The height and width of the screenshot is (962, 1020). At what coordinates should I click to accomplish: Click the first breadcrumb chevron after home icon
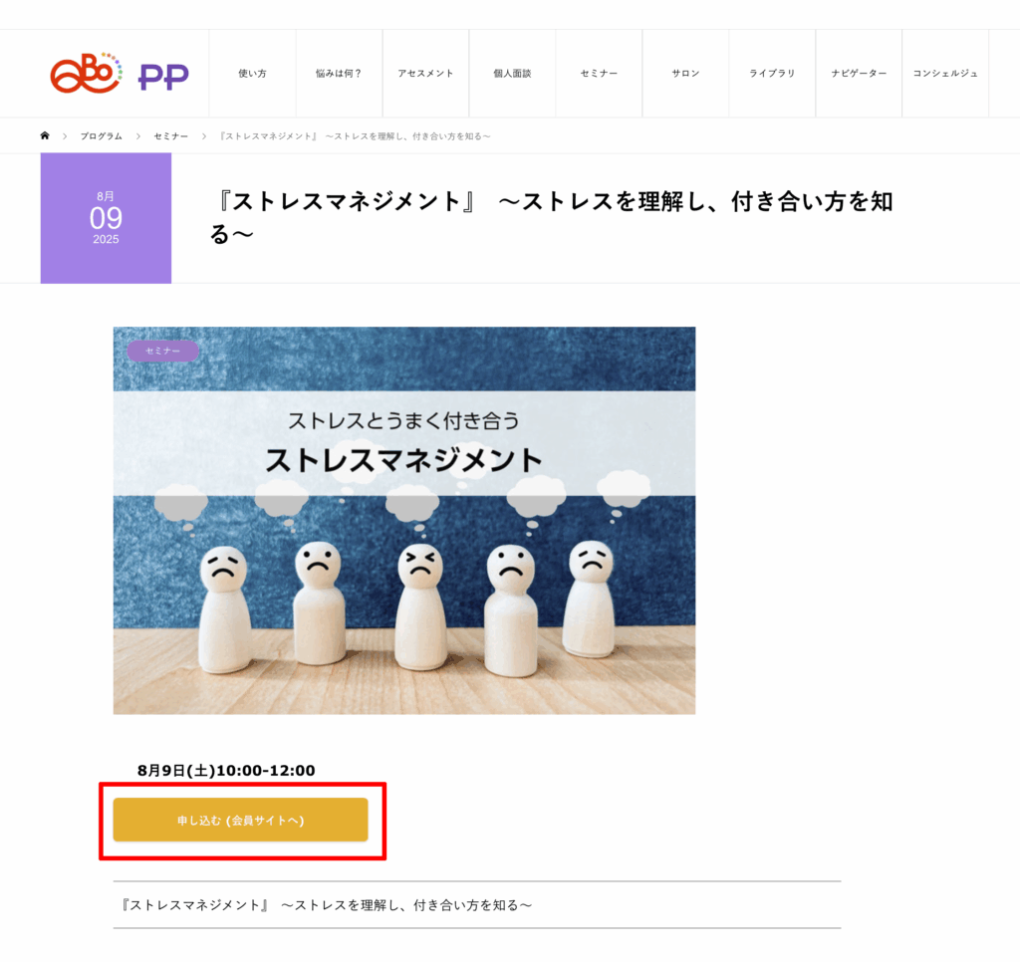coord(65,136)
